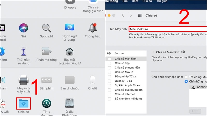Select Tất cả người dùng radio button
Image resolution: width=207 pixels, height=116 pixels.
[x=186, y=77]
